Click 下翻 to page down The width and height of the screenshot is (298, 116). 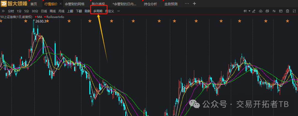click(x=79, y=11)
